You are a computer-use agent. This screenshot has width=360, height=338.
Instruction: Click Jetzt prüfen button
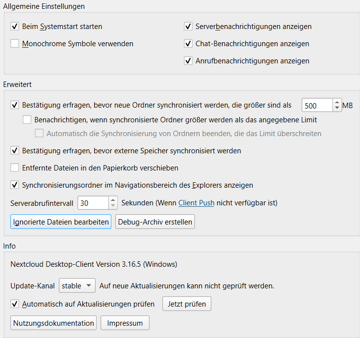[187, 304]
